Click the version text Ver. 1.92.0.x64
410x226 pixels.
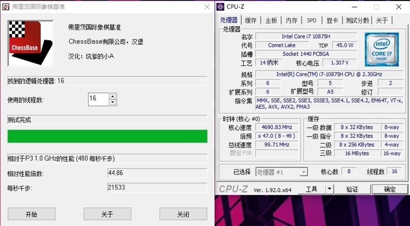(272, 190)
